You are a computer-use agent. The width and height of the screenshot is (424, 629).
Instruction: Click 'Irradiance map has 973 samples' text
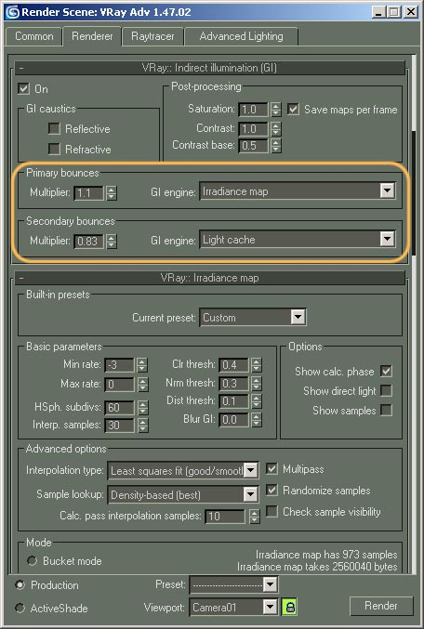coord(326,555)
